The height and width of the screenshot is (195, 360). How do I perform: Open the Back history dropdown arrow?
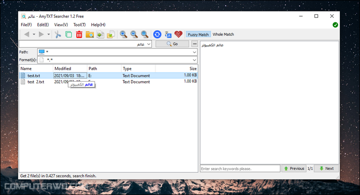coord(34,34)
